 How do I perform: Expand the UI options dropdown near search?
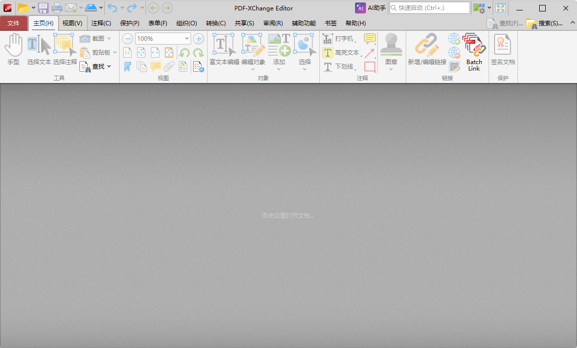pos(489,8)
